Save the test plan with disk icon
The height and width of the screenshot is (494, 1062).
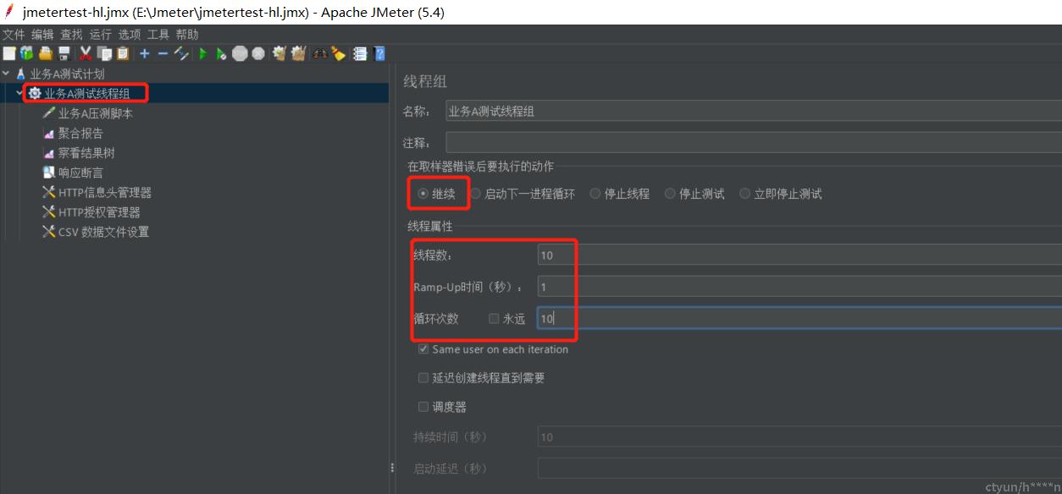click(x=64, y=53)
